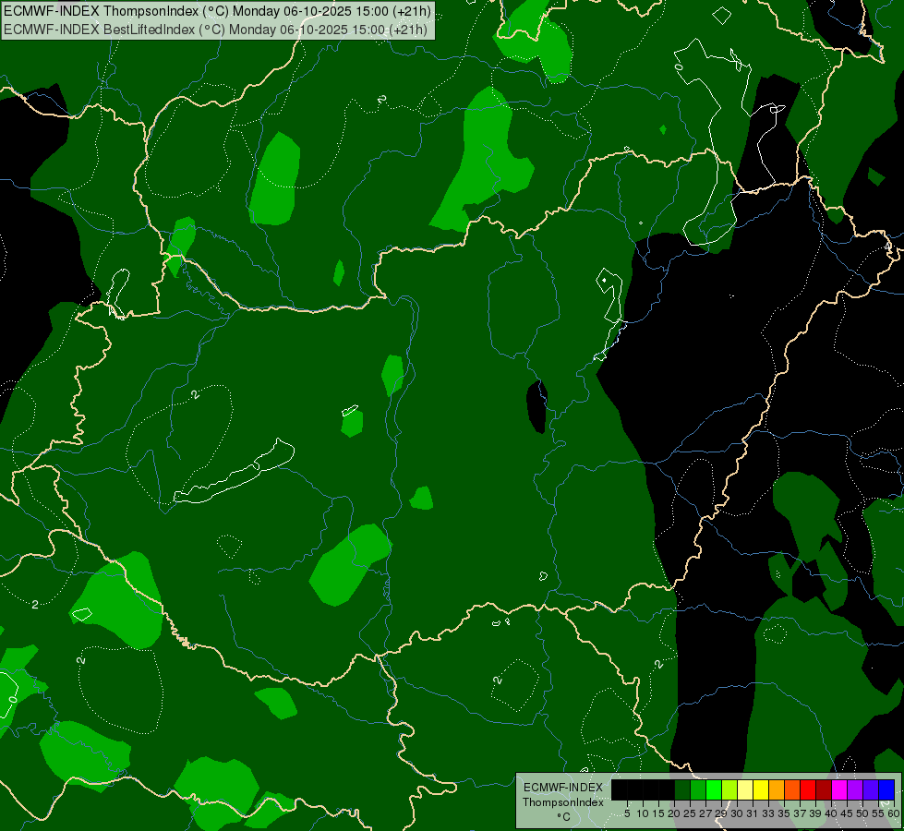Choose the bright green 27-29 legend swatch
Viewport: 904px width, 831px height.
[x=714, y=789]
